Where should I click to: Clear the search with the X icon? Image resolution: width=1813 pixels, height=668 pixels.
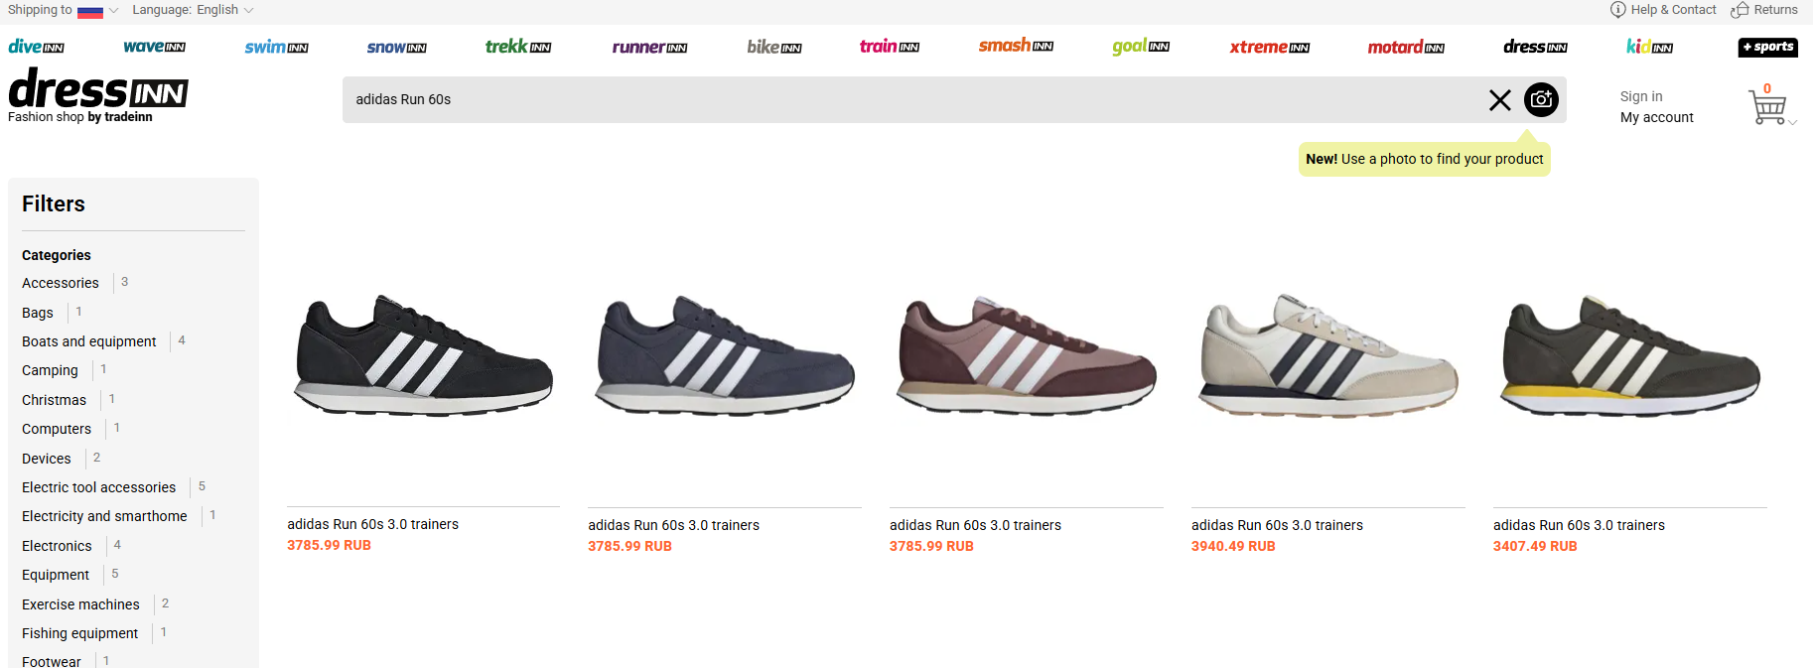pos(1500,99)
